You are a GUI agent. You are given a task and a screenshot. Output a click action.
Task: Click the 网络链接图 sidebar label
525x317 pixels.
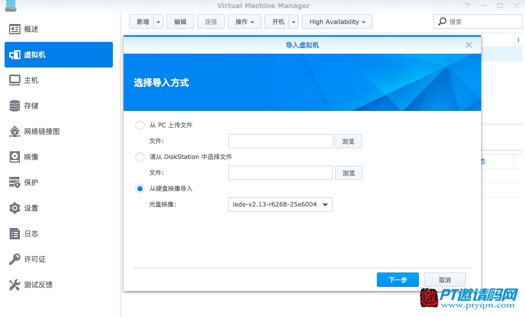coord(42,131)
